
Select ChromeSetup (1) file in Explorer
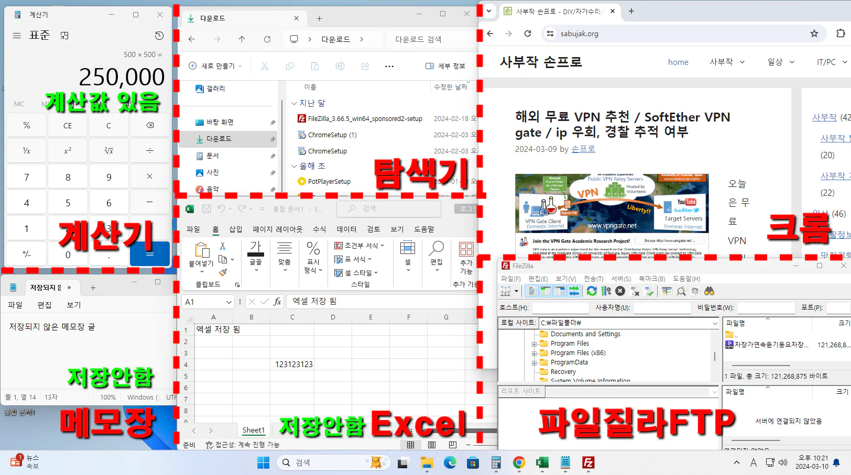click(332, 135)
